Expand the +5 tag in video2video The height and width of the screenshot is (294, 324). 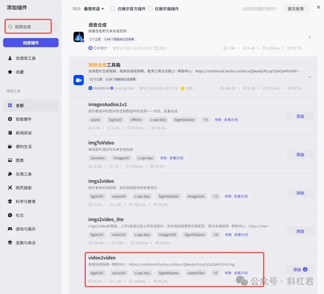(x=215, y=273)
